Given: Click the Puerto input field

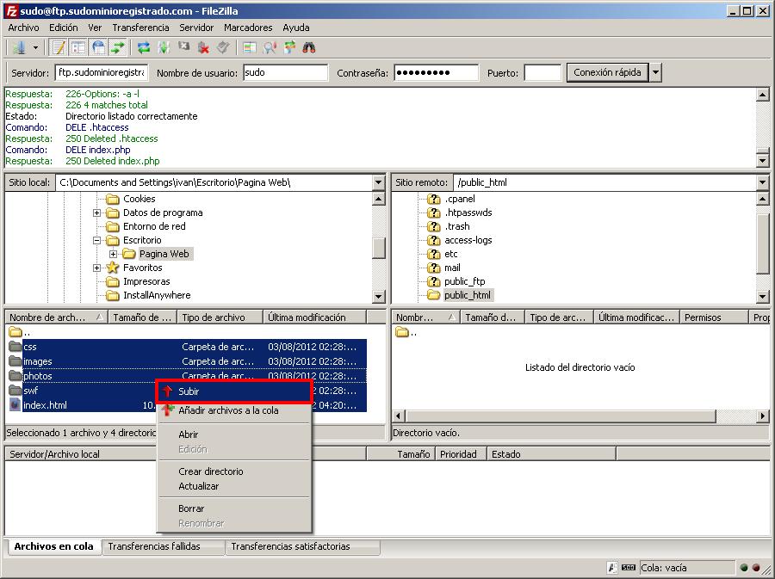Looking at the screenshot, I should 542,72.
